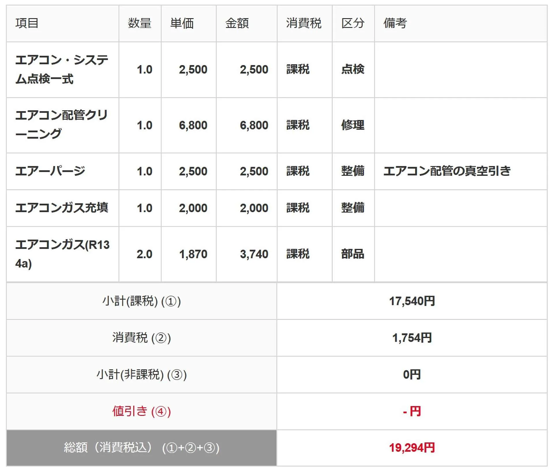554x472 pixels.
Task: Select the エアコン配管クリーニング item cell
Action: pos(61,125)
